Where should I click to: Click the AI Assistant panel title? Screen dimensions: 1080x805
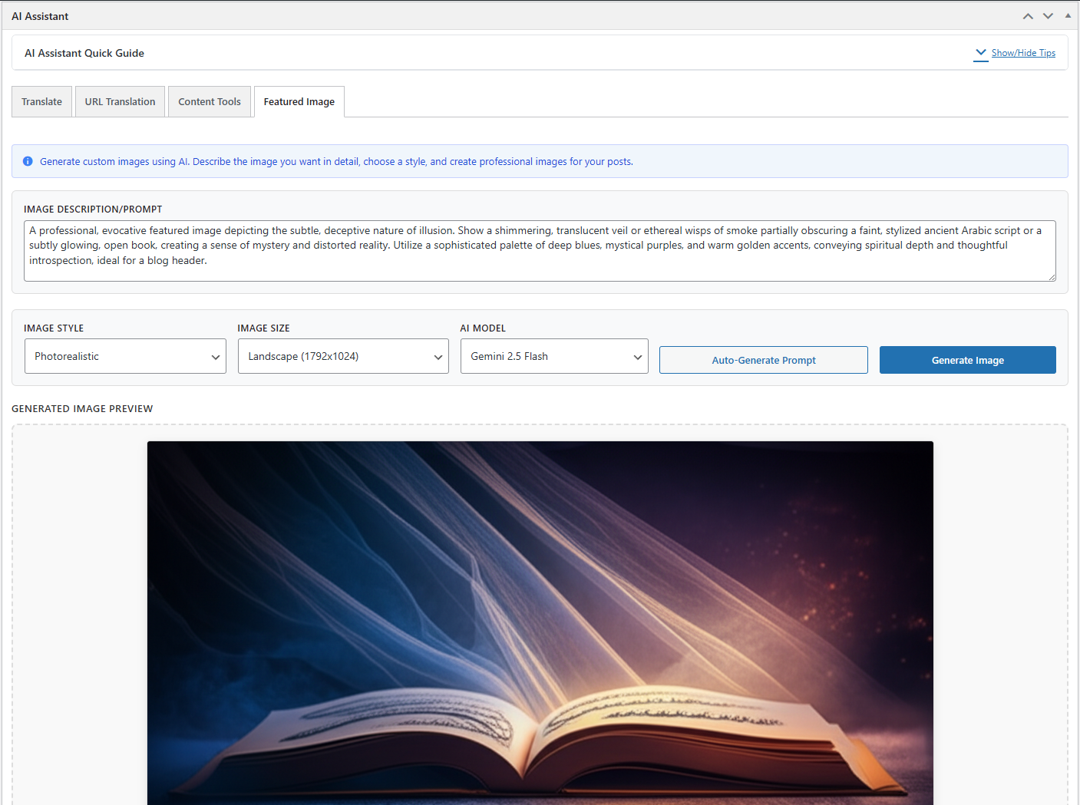coord(40,16)
